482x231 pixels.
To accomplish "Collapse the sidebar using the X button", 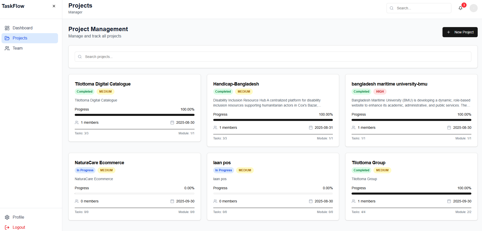I will pyautogui.click(x=54, y=6).
